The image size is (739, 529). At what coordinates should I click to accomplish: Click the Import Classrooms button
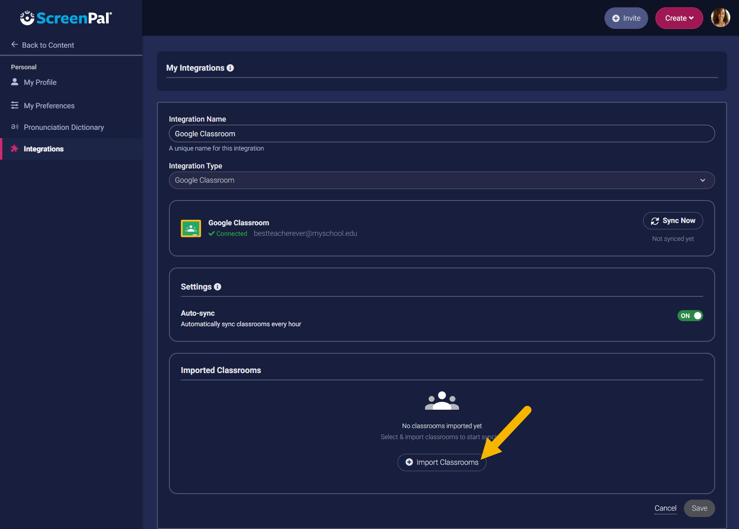coord(442,462)
